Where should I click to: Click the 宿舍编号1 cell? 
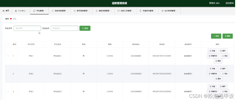[x=188, y=56]
